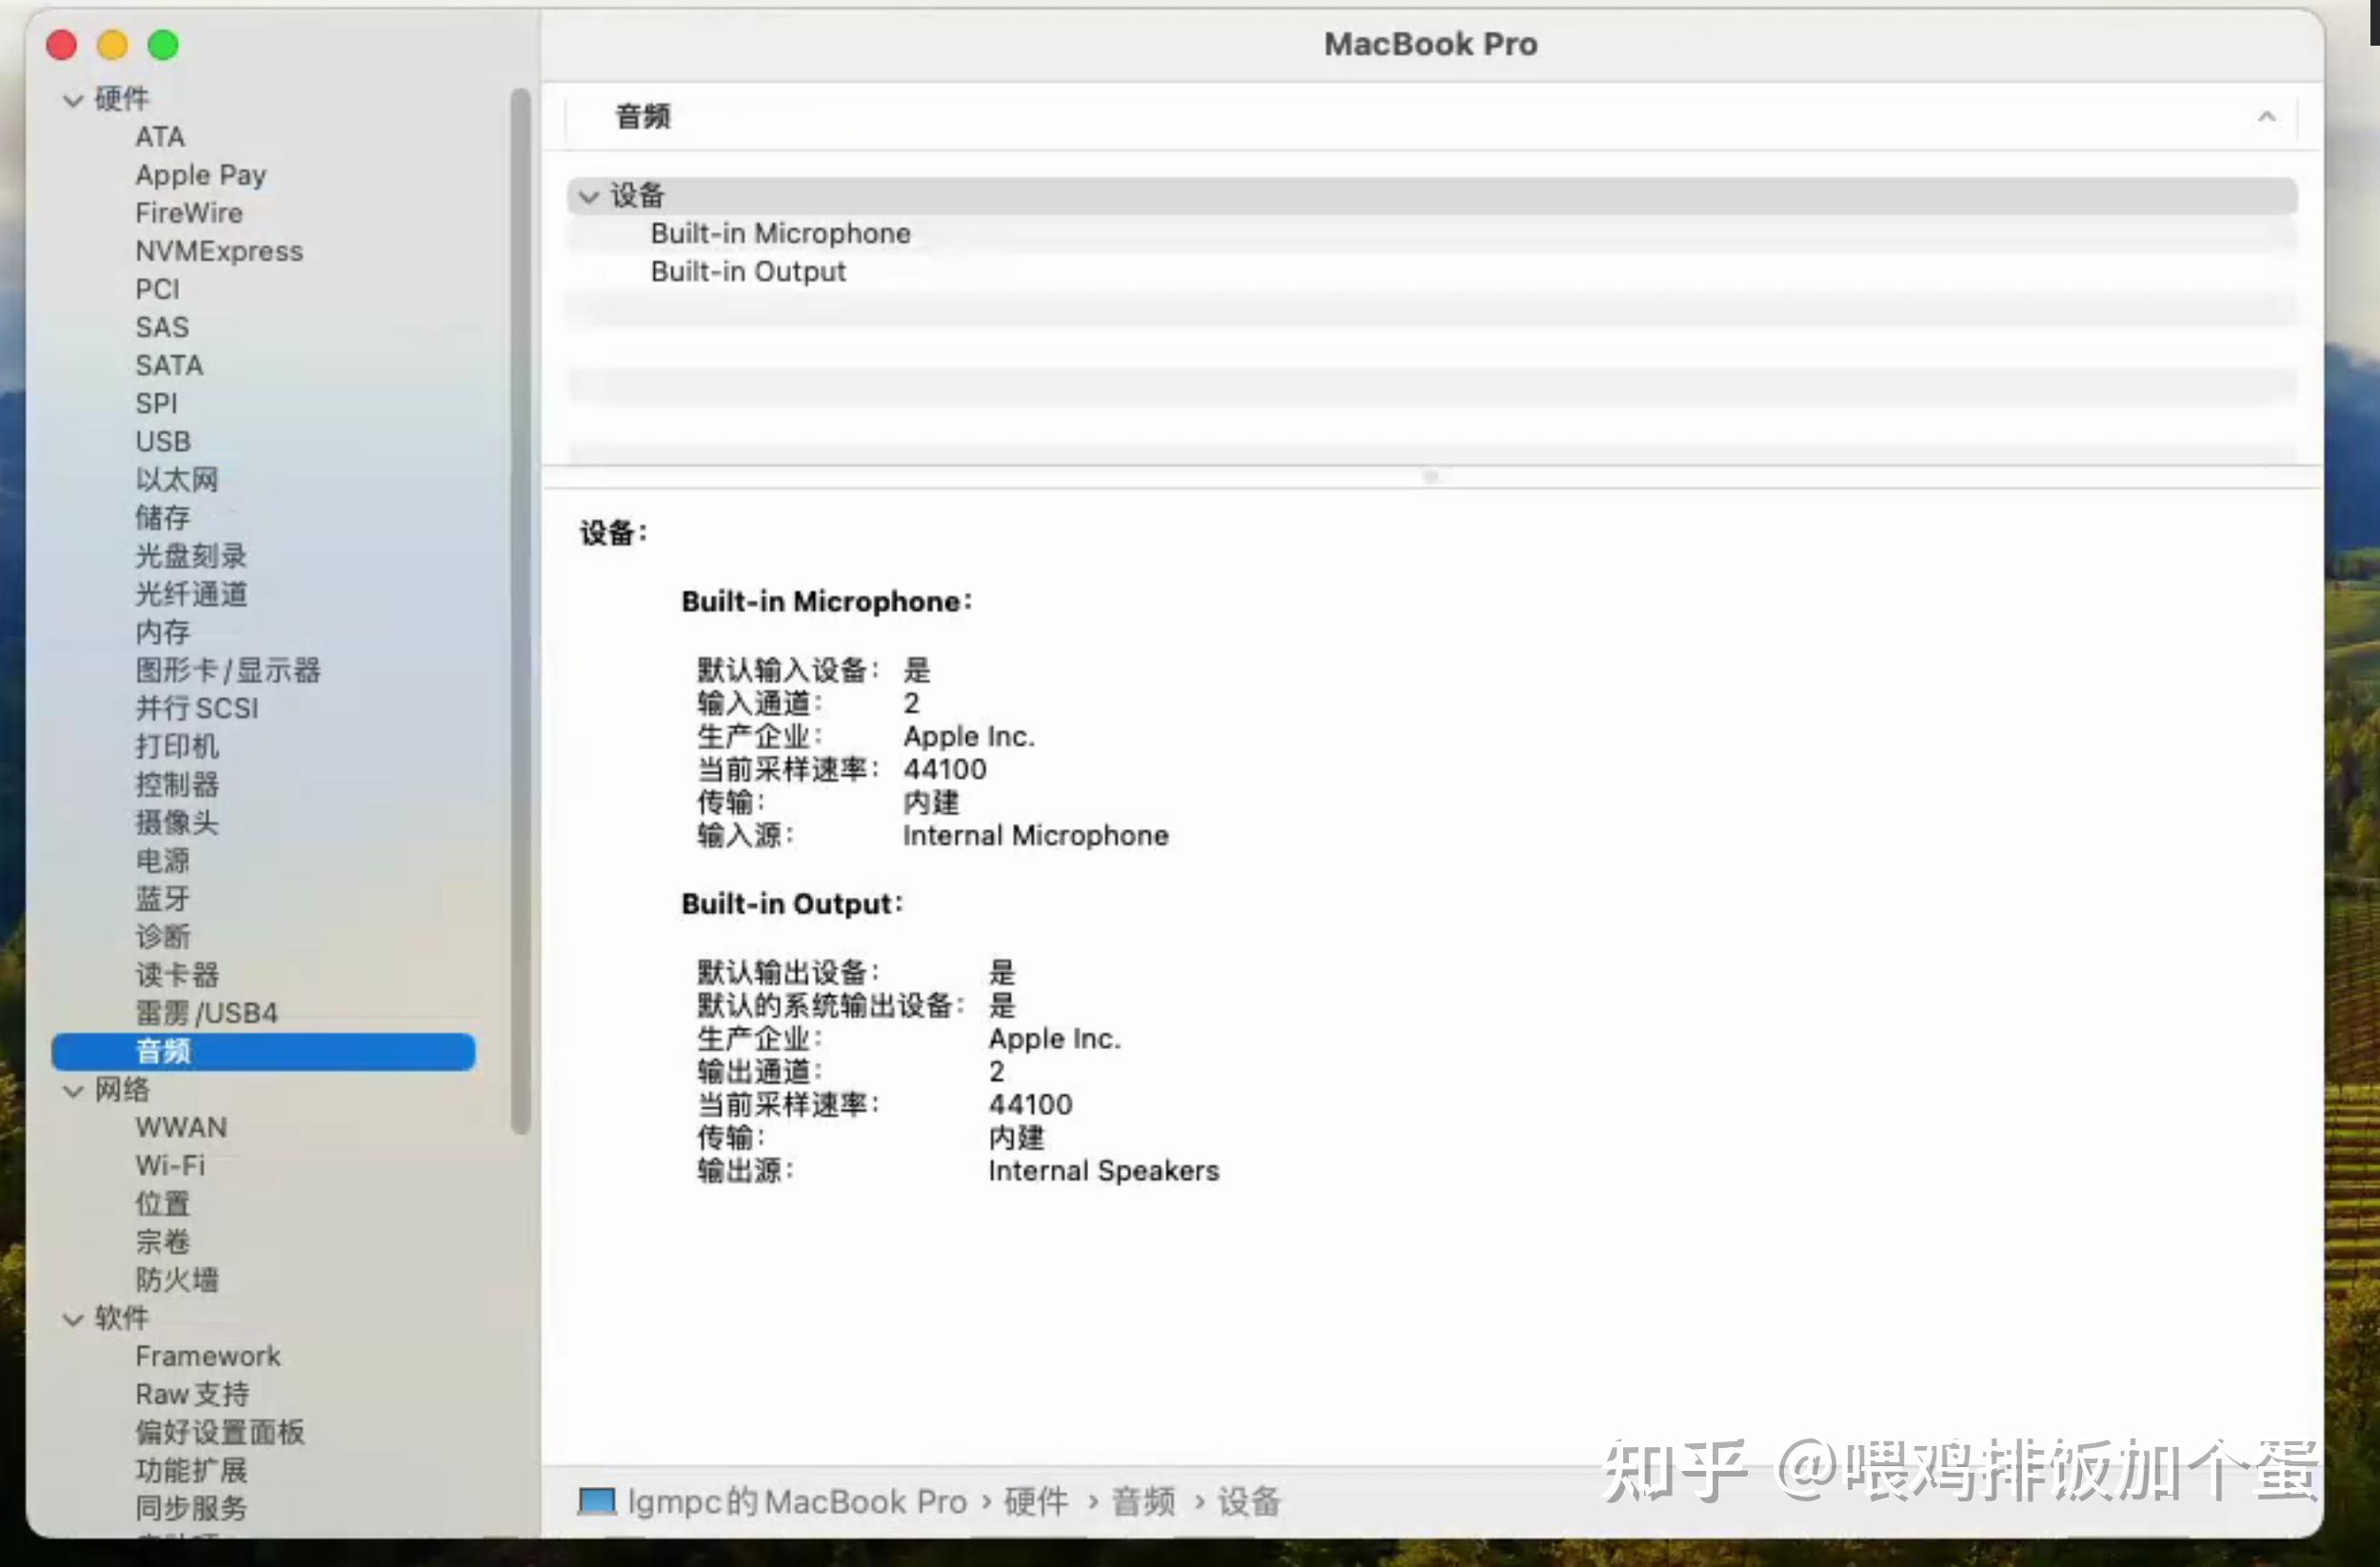
Task: Select 偏好设置面板 in sidebar
Action: [x=220, y=1432]
